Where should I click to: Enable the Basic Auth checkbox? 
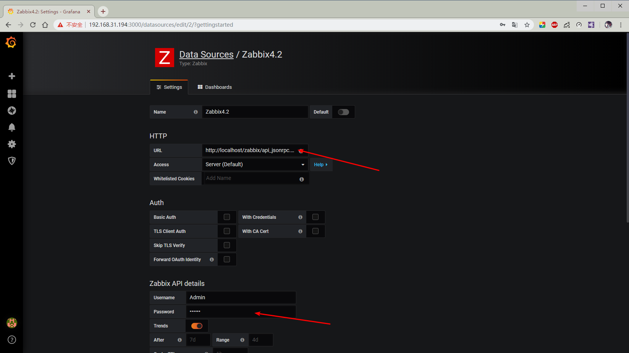[227, 217]
